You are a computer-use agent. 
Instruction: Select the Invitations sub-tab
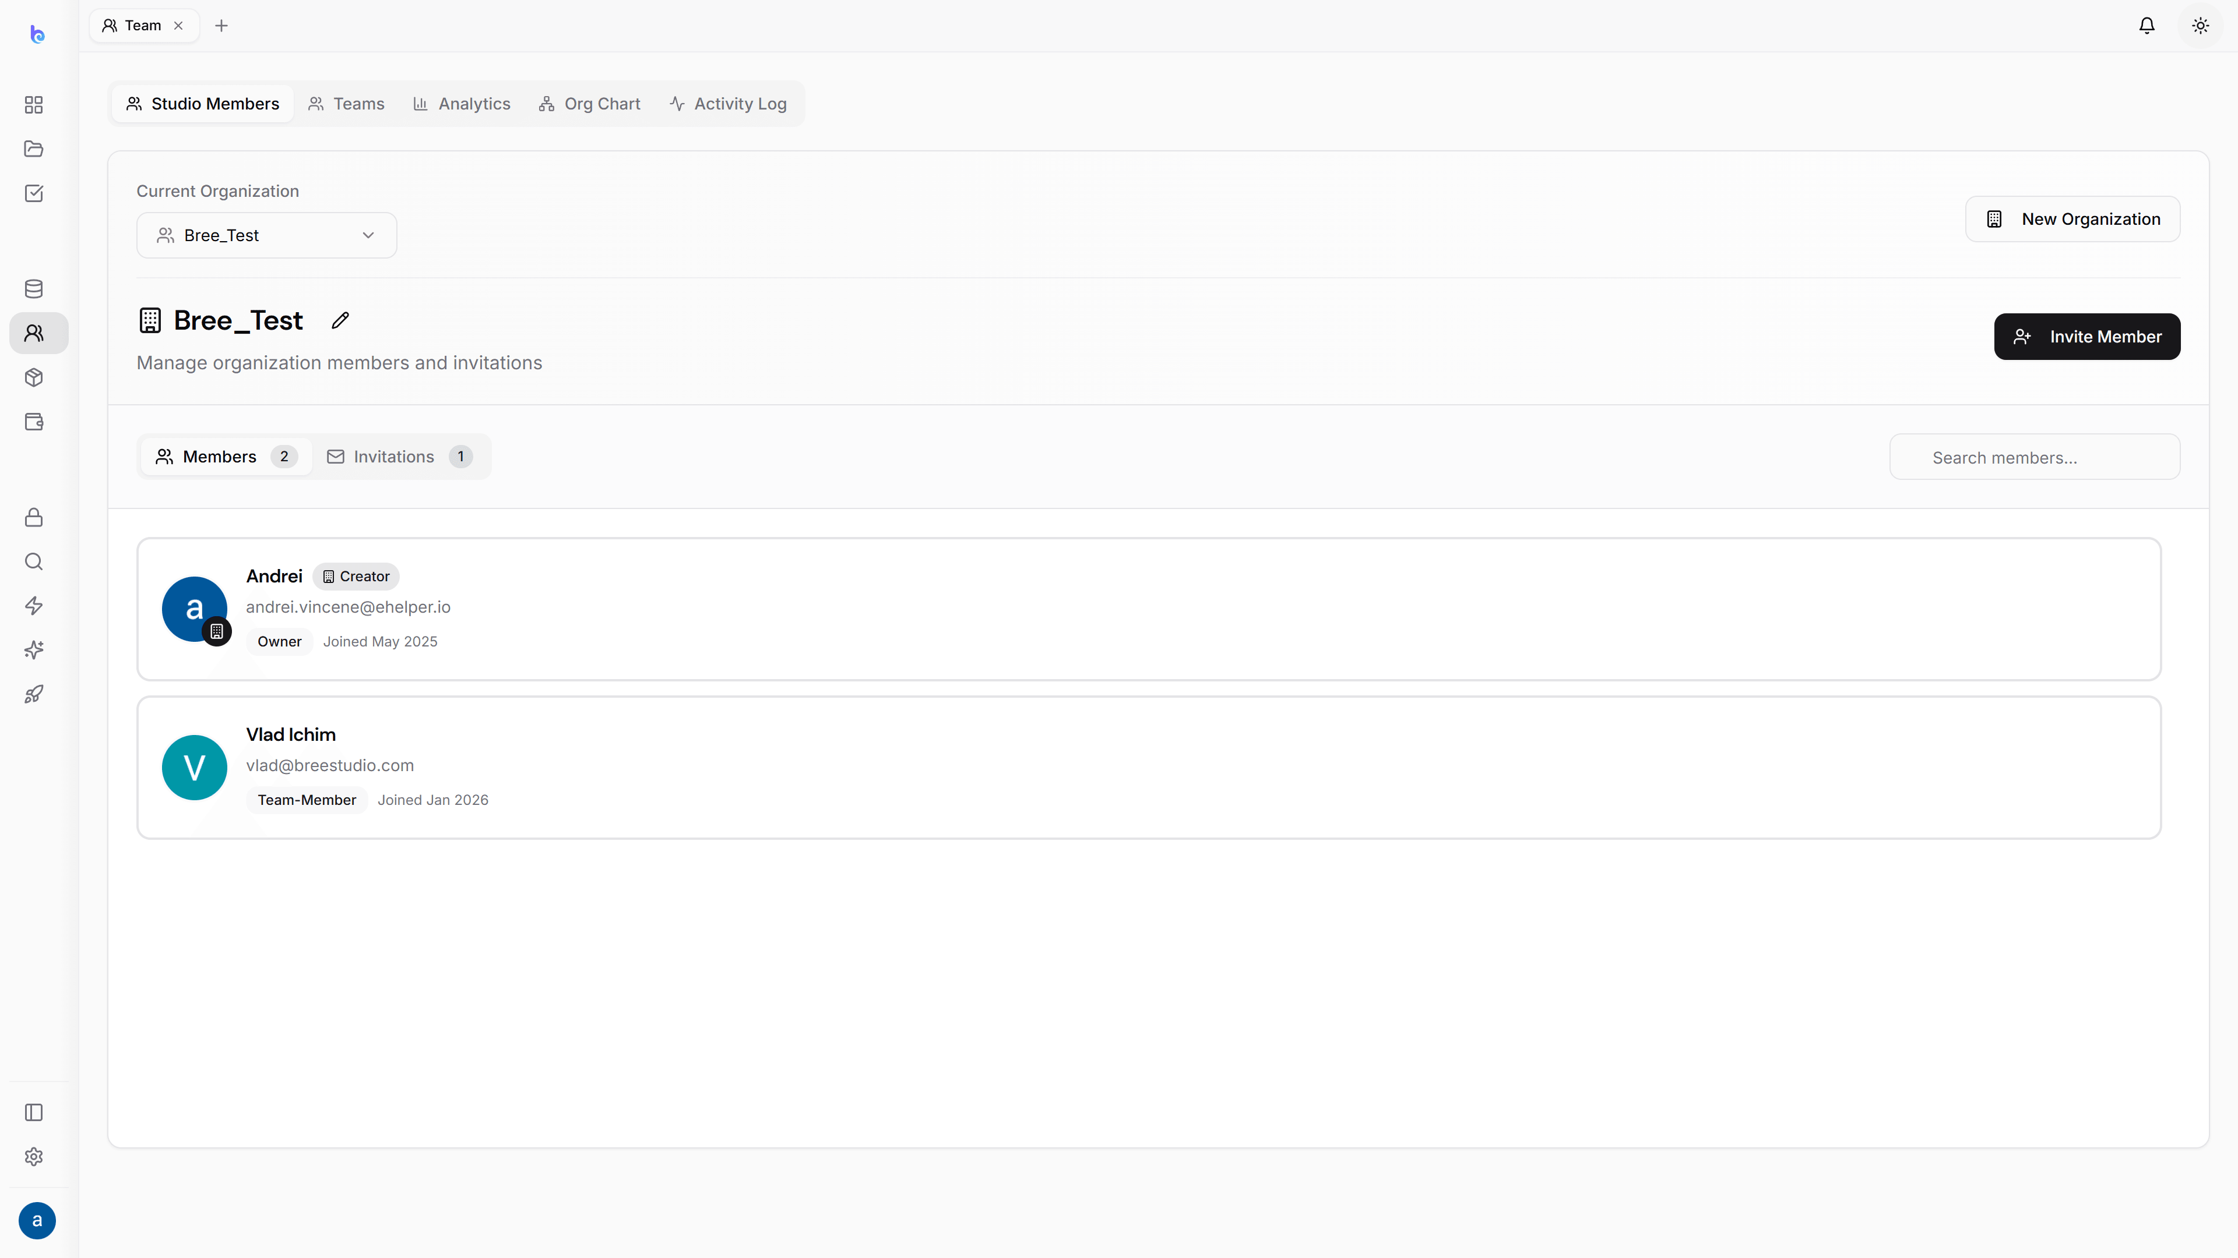(x=400, y=457)
